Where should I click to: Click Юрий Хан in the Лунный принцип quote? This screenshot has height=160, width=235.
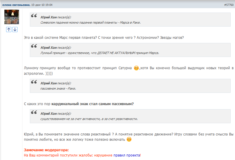49,48
